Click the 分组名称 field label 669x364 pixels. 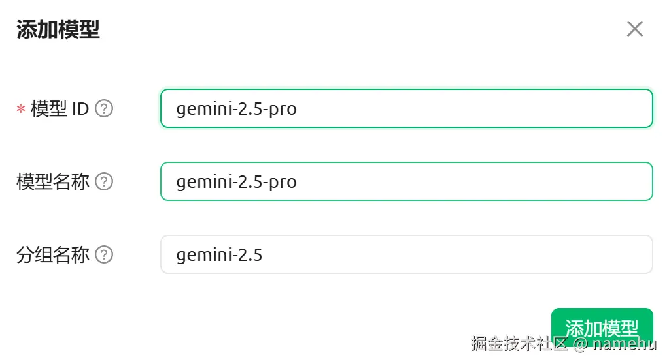tap(53, 254)
